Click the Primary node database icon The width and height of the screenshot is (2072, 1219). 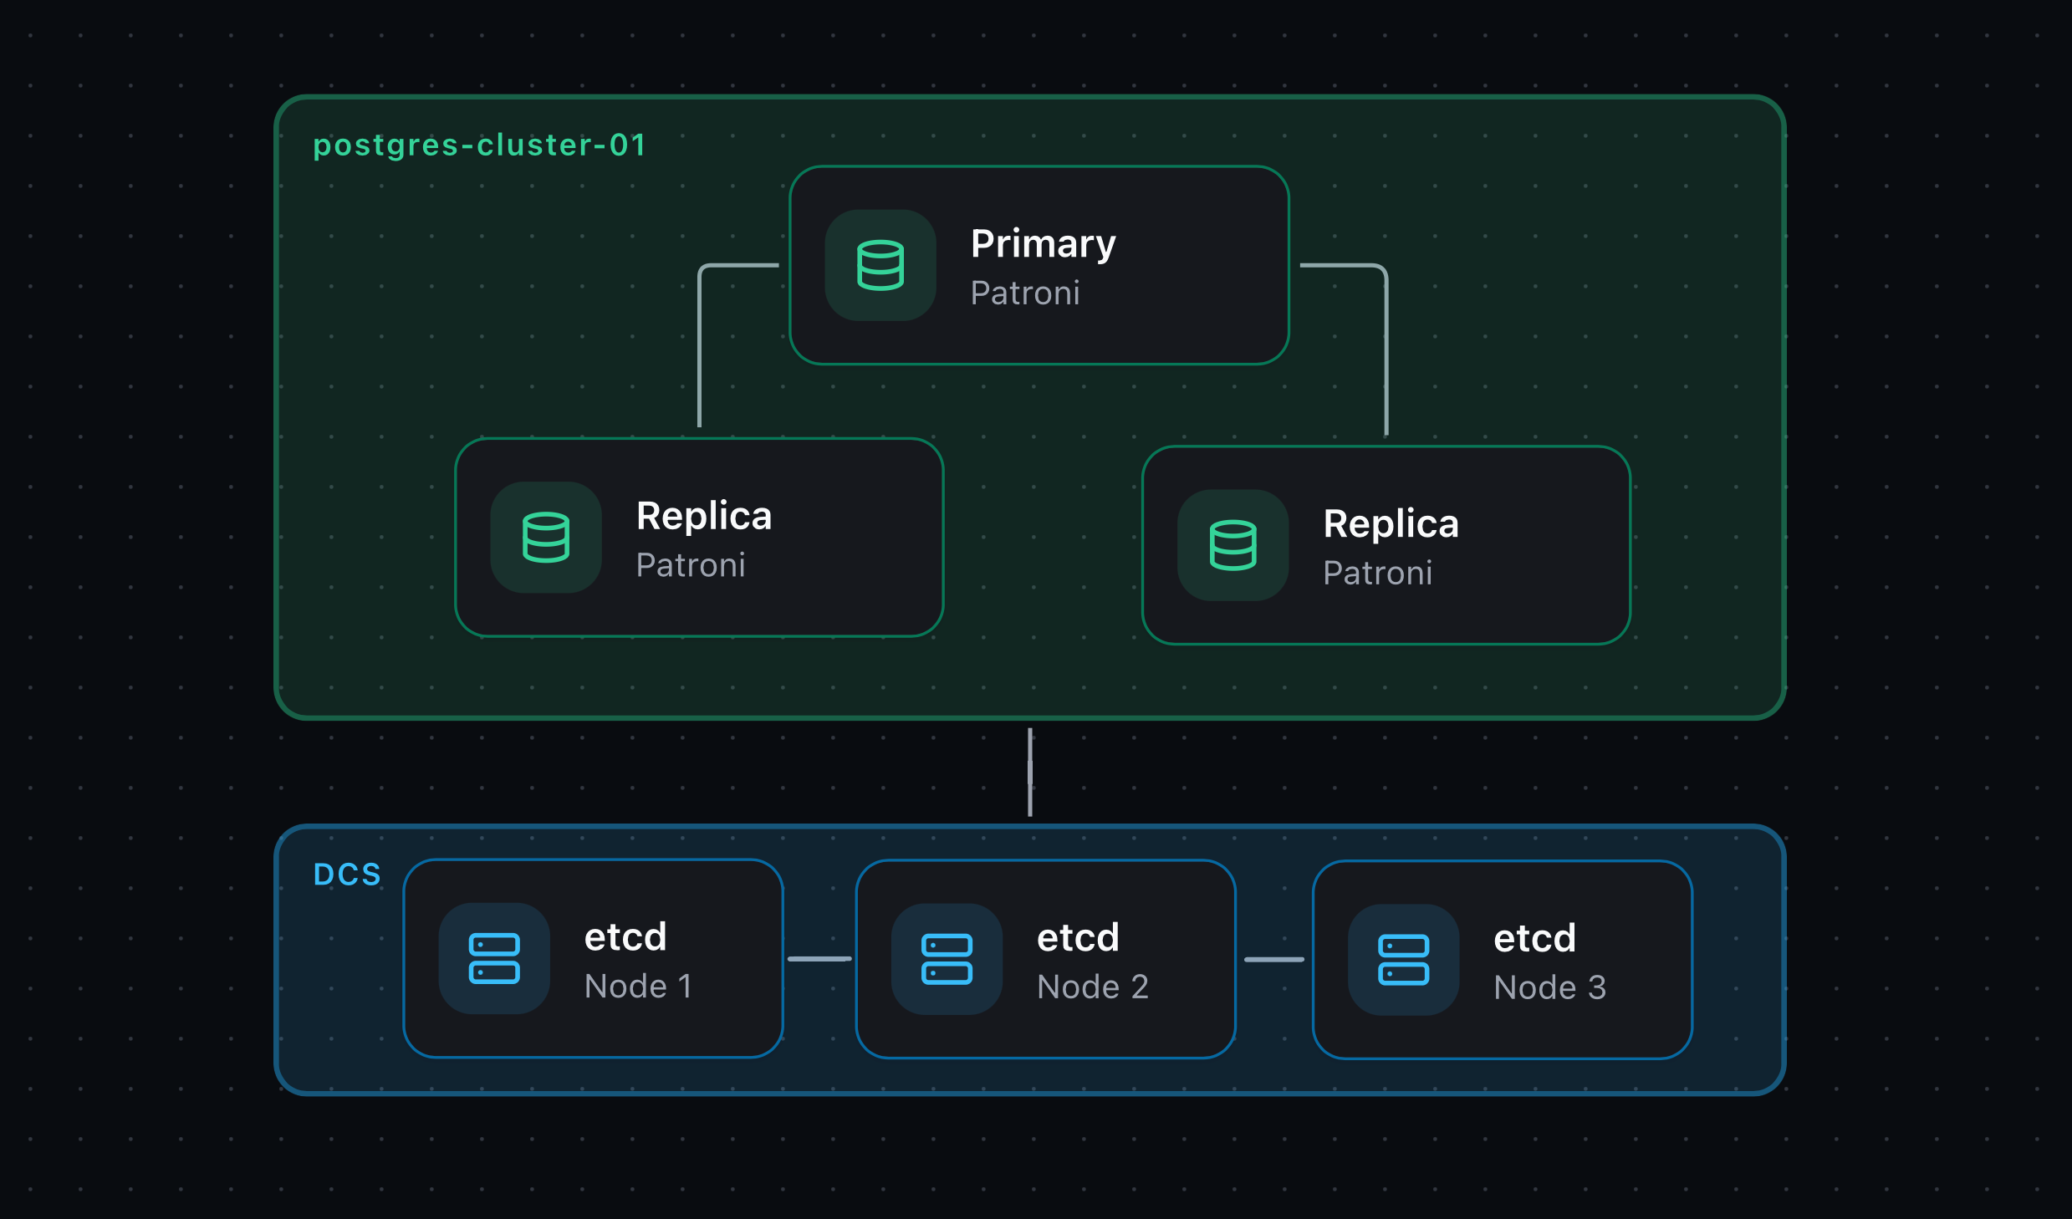click(x=880, y=265)
